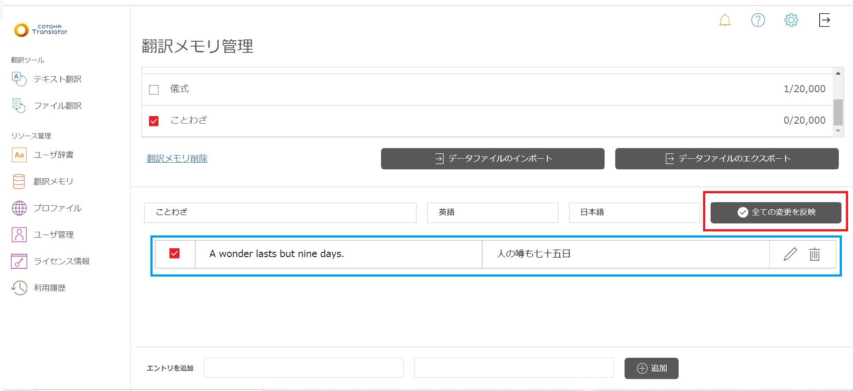Delete entry with the trash icon
The image size is (853, 391).
(814, 254)
